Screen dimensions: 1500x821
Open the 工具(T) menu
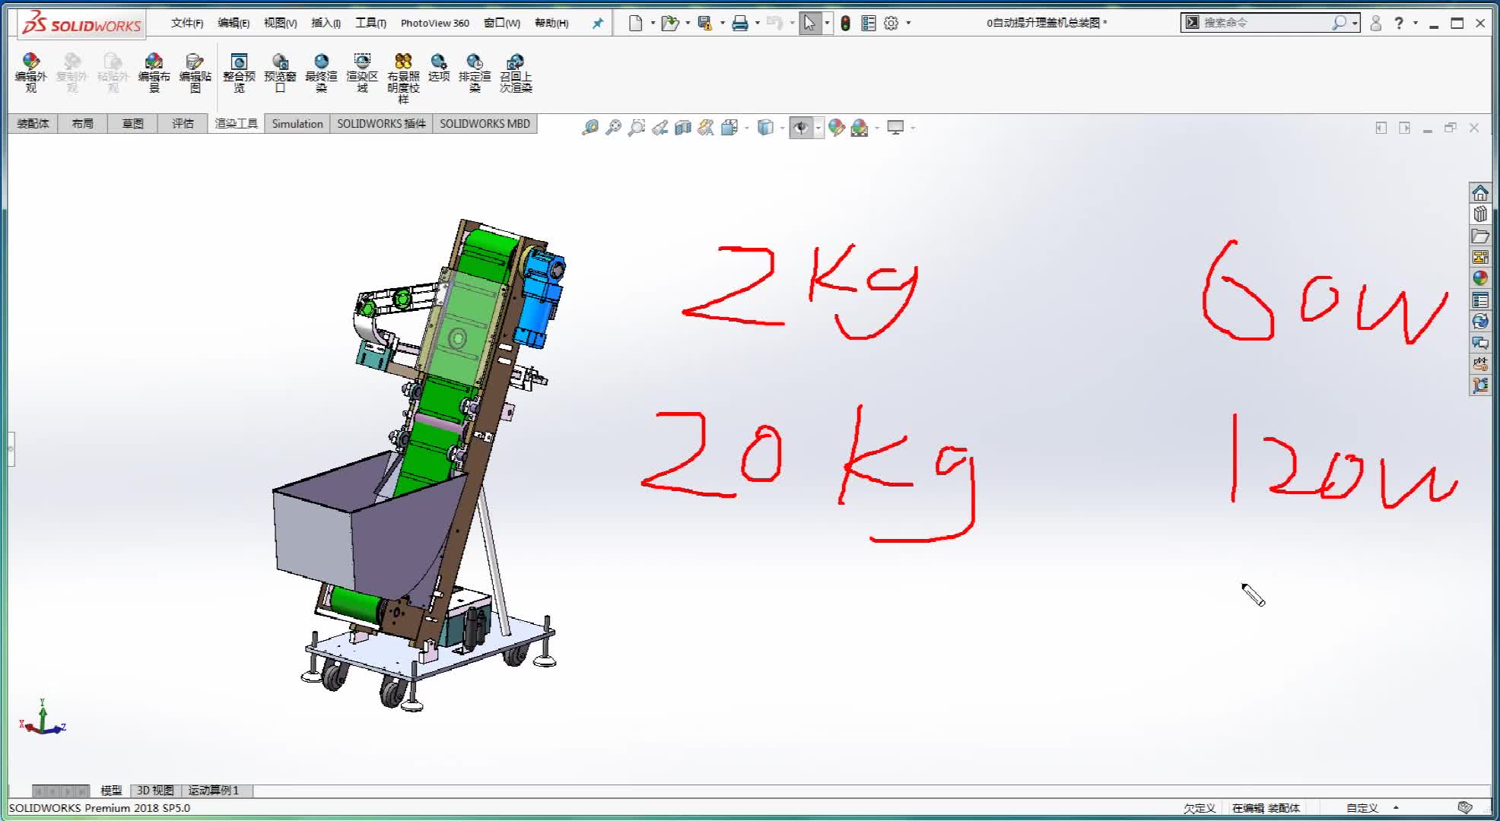(370, 24)
